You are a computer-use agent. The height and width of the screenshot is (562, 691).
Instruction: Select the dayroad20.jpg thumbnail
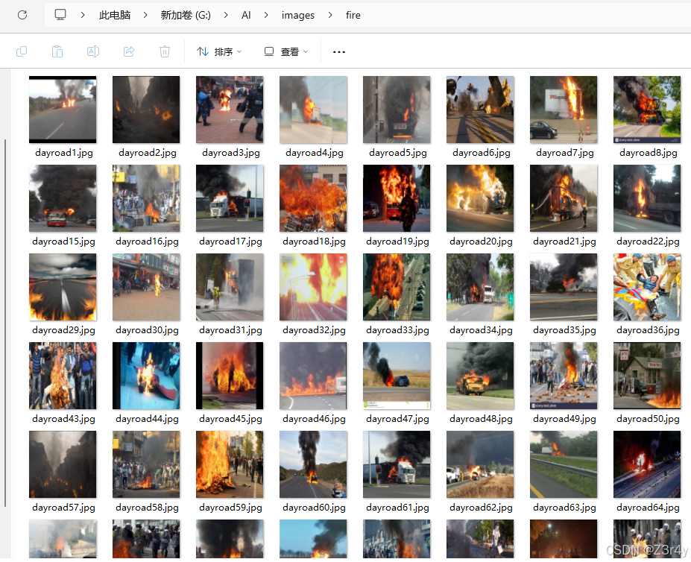(x=480, y=198)
